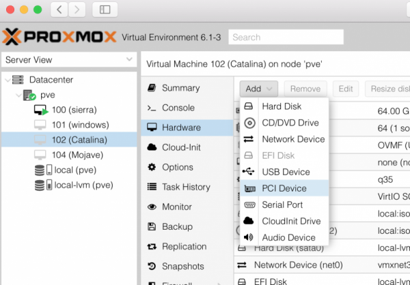Select 100 (sierra) in the tree

tap(69, 110)
